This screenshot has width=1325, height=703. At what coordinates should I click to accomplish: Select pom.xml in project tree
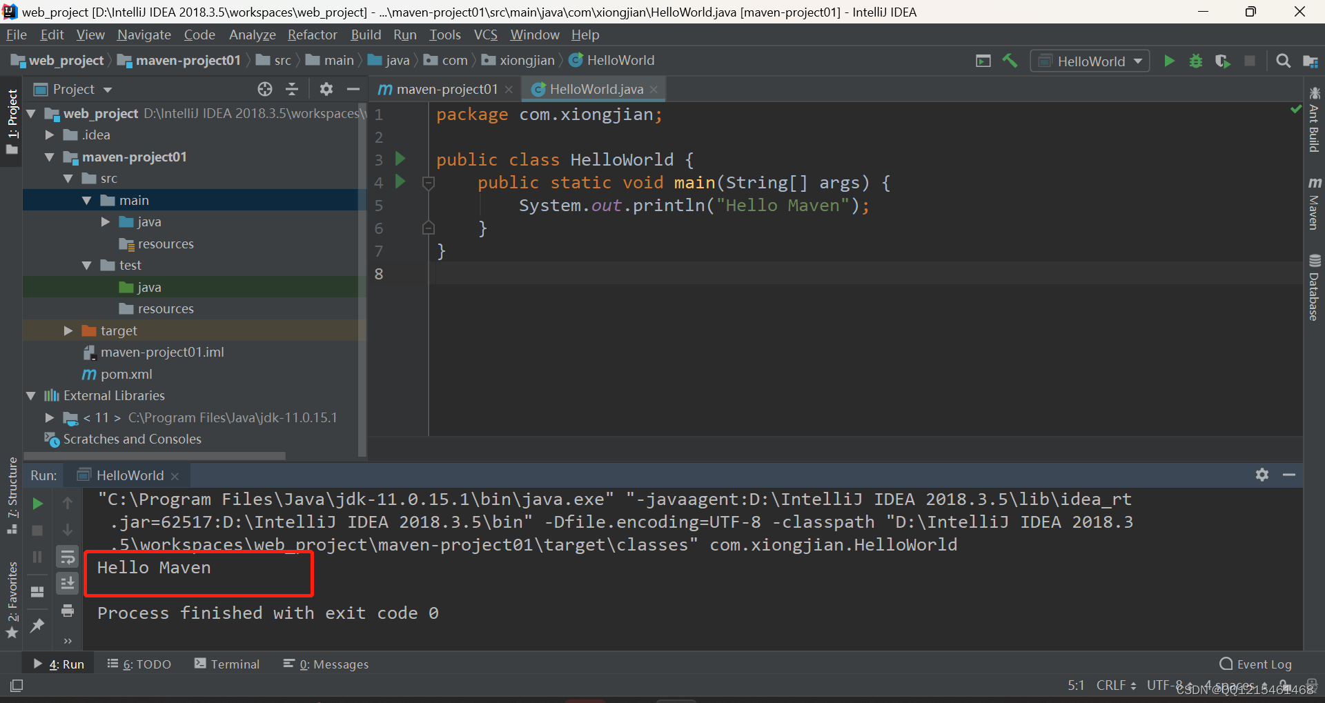coord(117,375)
